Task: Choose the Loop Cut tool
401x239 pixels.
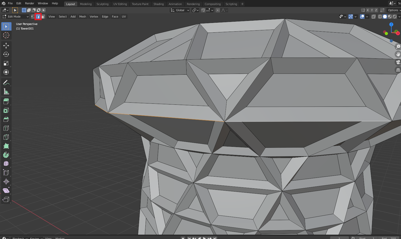Action: click(x=6, y=128)
